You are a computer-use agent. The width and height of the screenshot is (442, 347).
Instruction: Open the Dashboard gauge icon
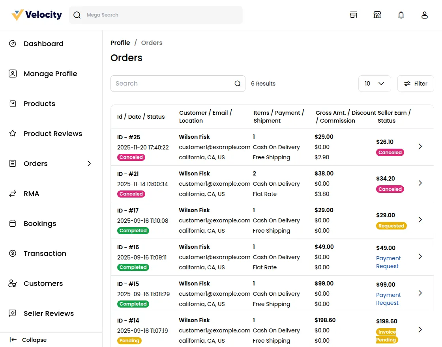[13, 44]
